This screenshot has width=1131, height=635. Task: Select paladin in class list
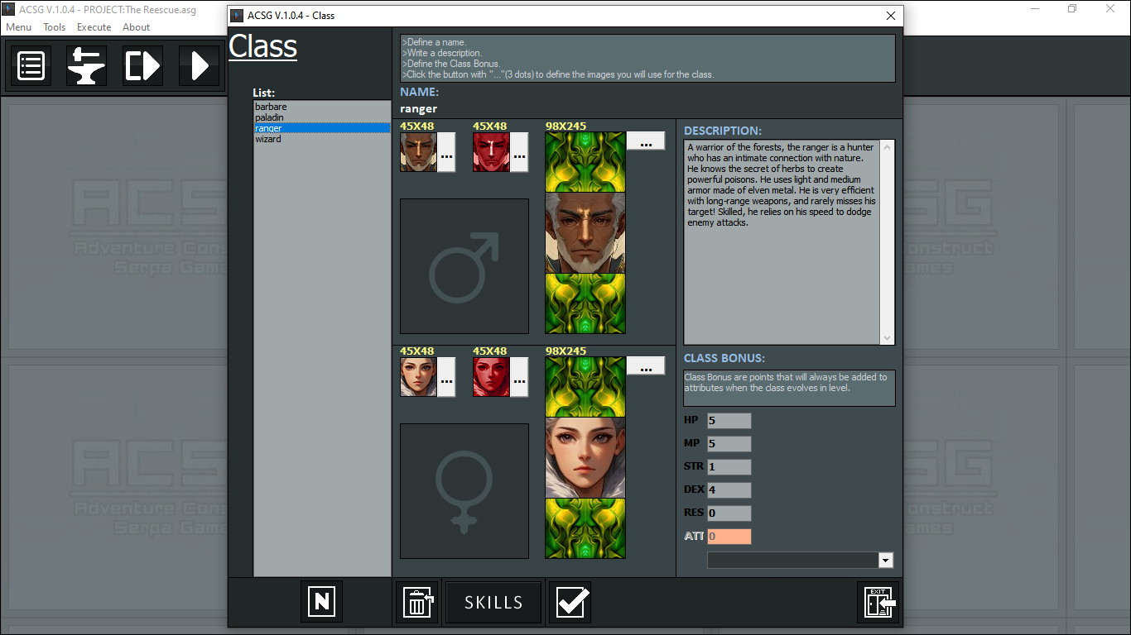322,117
